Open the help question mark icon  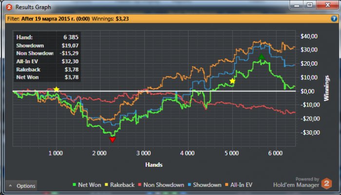[x=334, y=18]
